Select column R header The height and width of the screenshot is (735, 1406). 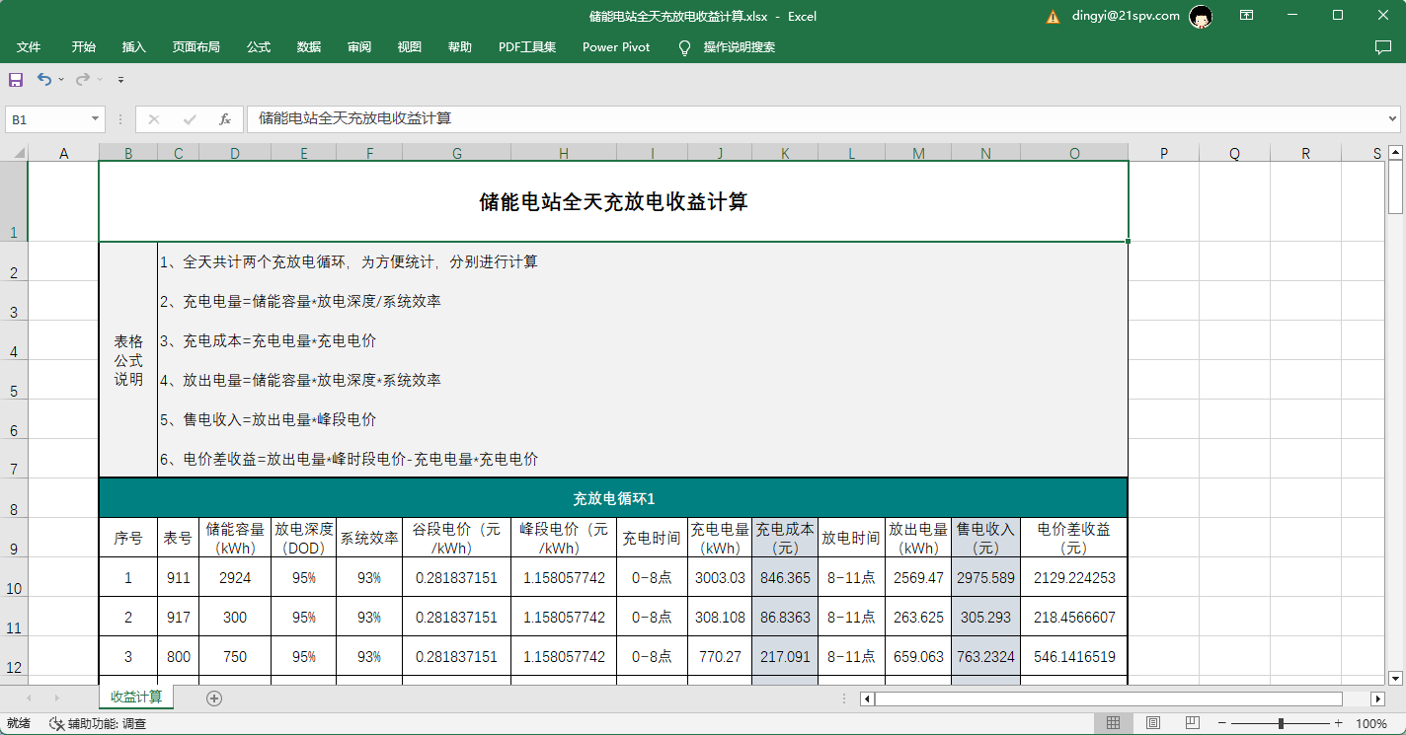[1305, 153]
